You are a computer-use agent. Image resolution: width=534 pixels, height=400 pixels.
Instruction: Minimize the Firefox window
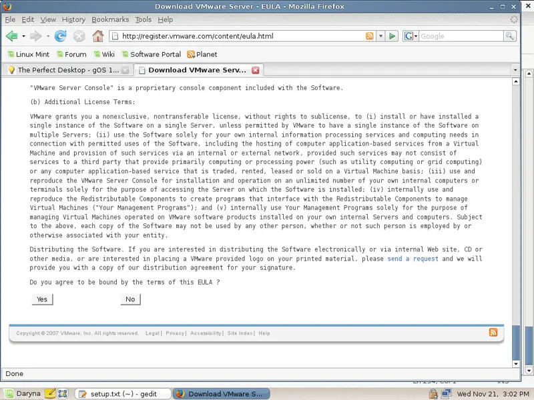coord(491,7)
